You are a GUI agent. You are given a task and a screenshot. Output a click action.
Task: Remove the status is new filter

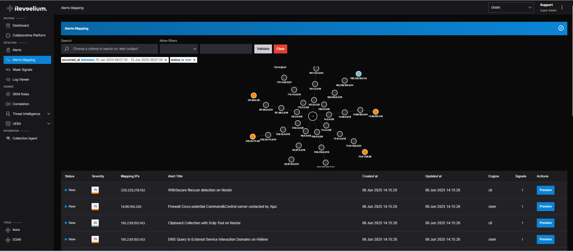(x=194, y=60)
